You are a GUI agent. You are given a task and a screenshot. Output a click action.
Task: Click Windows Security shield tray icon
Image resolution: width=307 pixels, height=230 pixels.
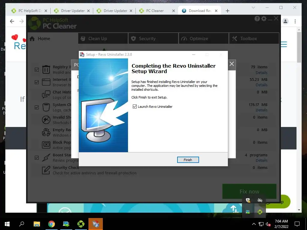(x=248, y=200)
